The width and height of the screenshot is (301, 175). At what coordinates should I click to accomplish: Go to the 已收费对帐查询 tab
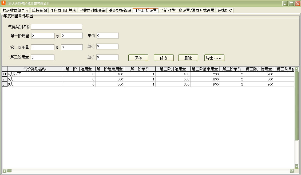92,10
